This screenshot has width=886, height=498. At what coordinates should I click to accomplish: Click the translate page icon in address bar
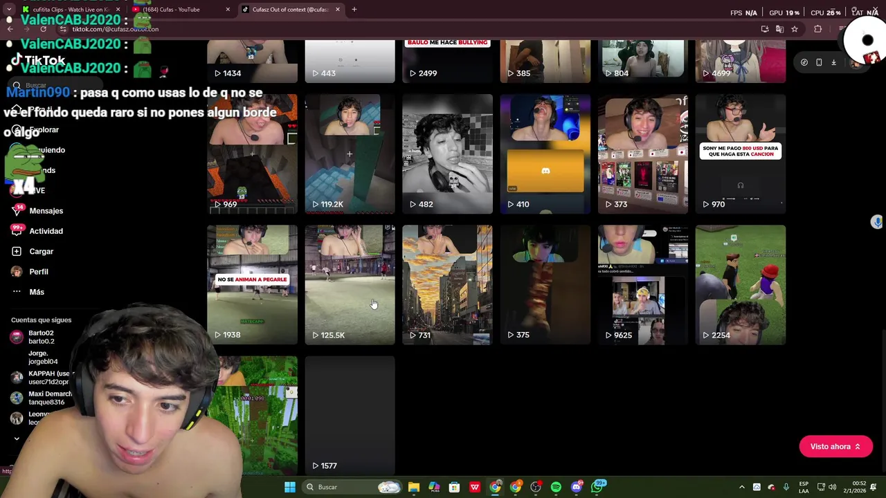779,29
